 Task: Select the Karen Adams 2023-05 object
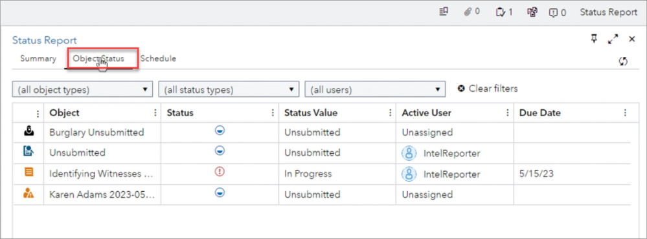pos(102,194)
